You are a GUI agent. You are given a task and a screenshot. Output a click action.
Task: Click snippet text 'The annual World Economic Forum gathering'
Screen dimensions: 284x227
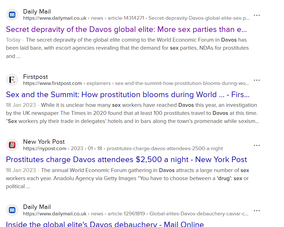[x=96, y=170]
